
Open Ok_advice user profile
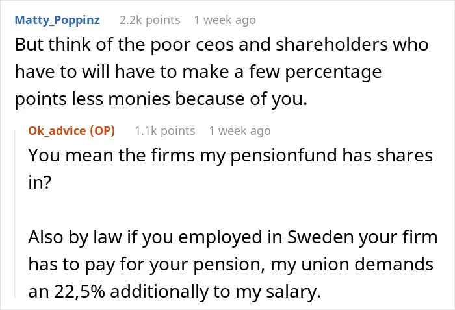57,130
